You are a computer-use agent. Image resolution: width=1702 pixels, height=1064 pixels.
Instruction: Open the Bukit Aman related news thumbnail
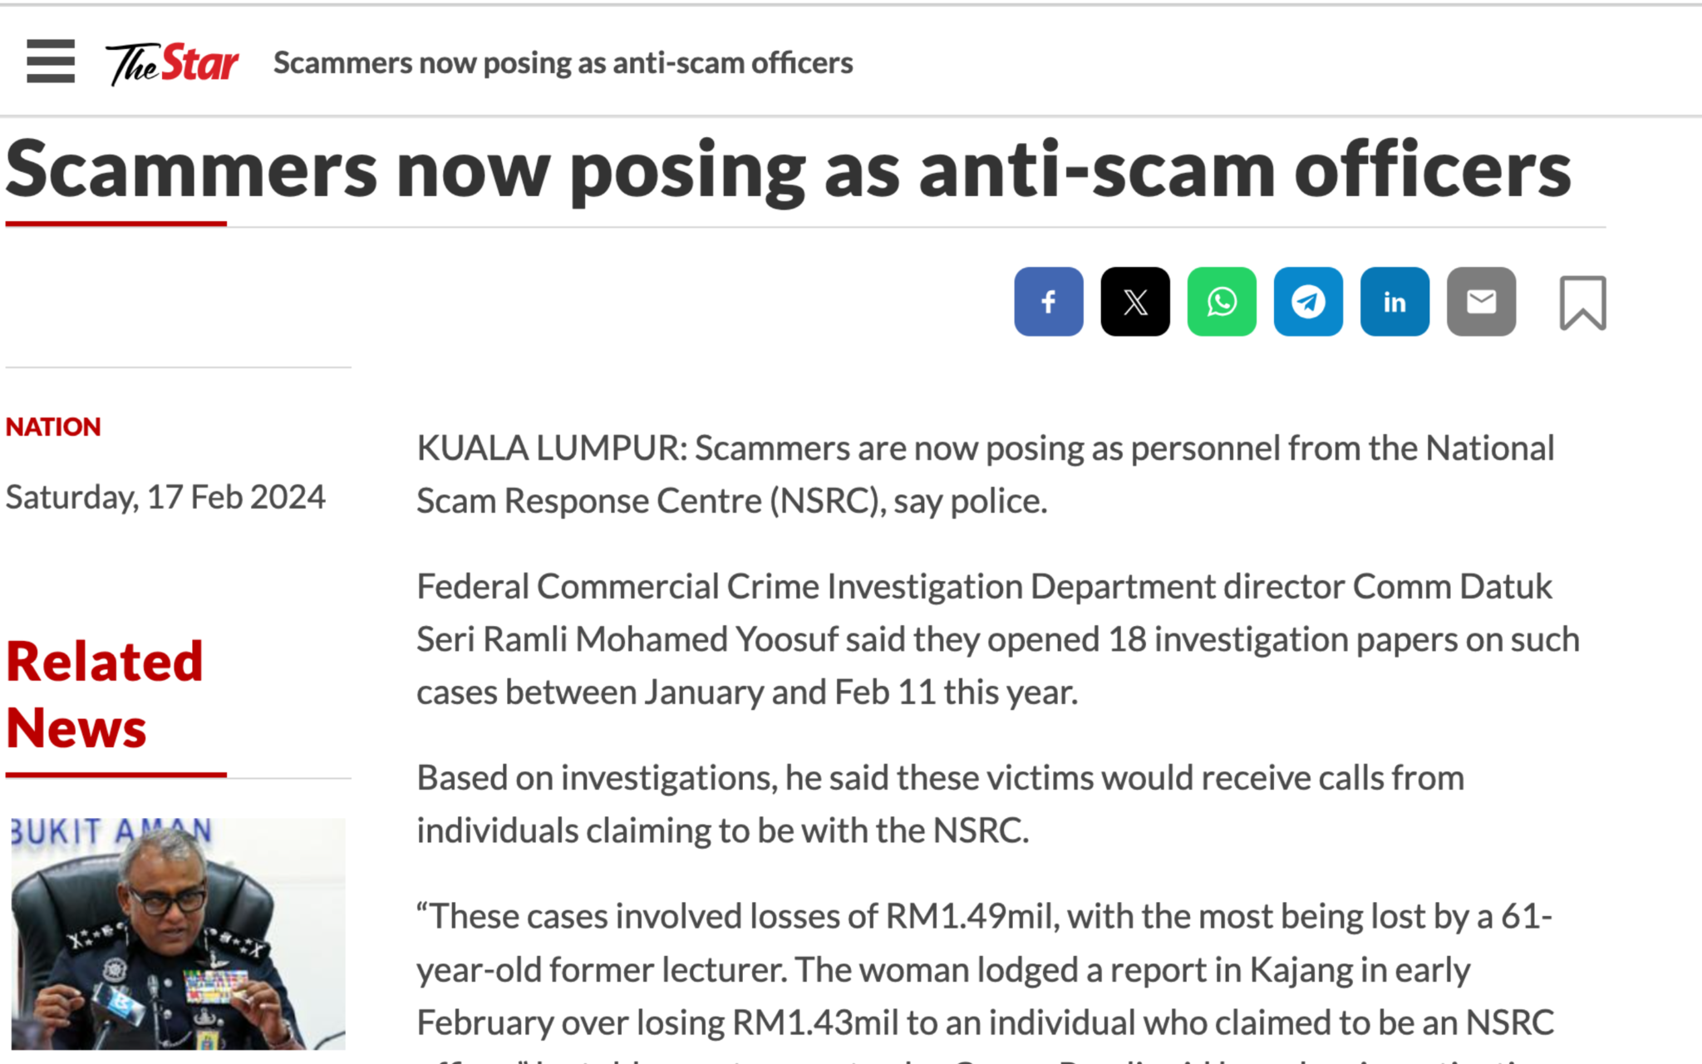[178, 933]
